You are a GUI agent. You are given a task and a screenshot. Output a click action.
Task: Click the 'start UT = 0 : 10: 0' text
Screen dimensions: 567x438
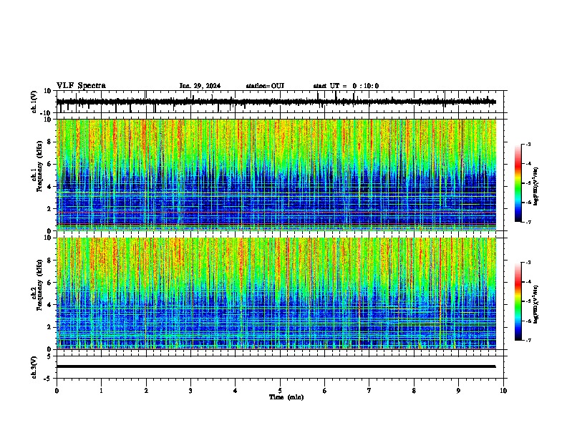[x=346, y=86]
